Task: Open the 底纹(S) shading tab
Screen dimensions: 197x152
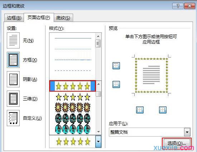Action: [63, 18]
